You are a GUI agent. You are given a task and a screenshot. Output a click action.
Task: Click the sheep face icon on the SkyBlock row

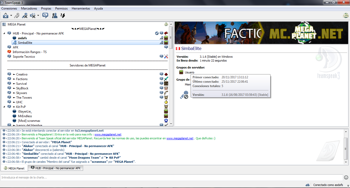click(166, 88)
